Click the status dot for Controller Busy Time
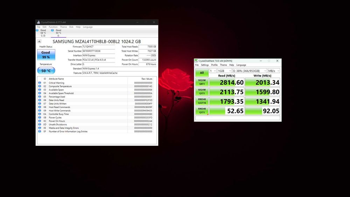The width and height of the screenshot is (350, 197). pos(40,114)
